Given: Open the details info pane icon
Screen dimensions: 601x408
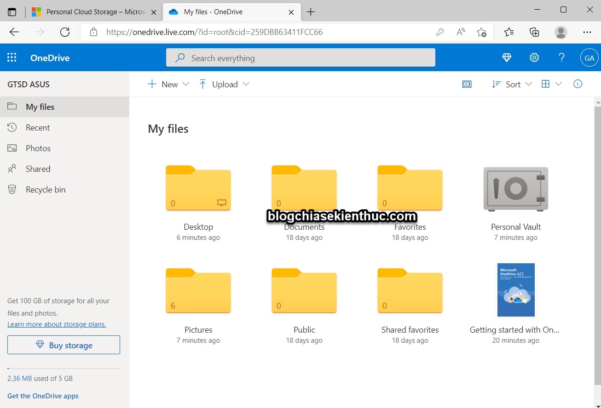Looking at the screenshot, I should click(x=578, y=84).
